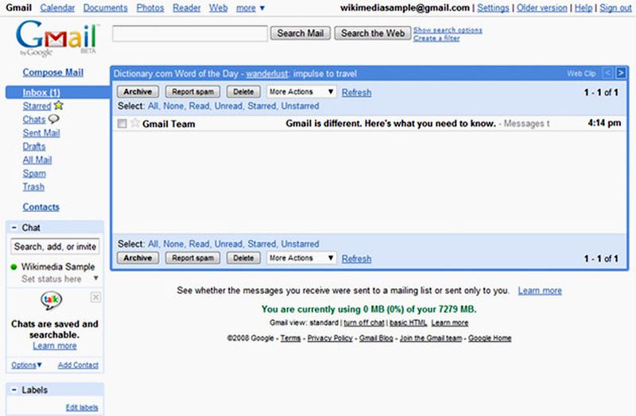This screenshot has width=636, height=416.
Task: Open the top More Actions dropdown
Action: coord(301,91)
